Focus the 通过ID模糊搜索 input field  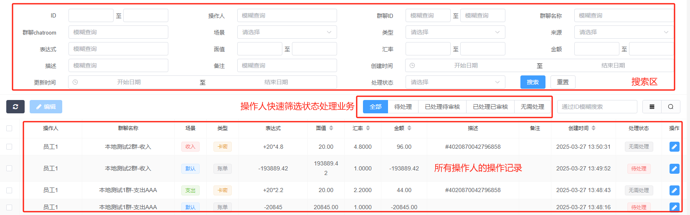[596, 107]
